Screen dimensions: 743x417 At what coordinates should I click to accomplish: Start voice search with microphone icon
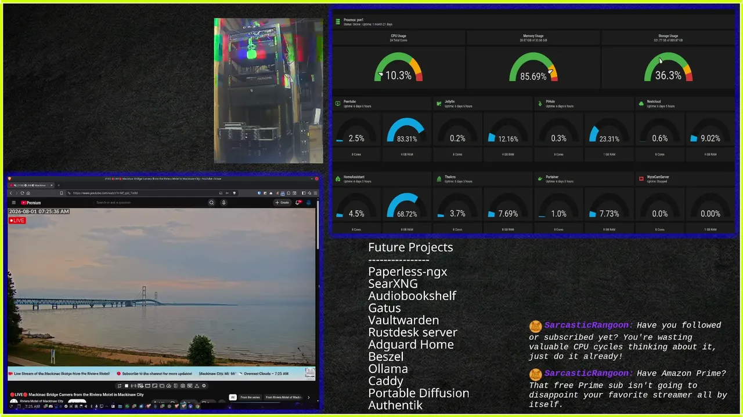[224, 203]
